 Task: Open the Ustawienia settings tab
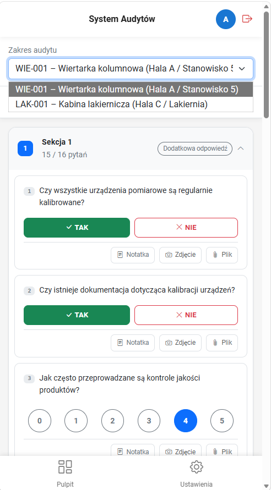coord(196,473)
